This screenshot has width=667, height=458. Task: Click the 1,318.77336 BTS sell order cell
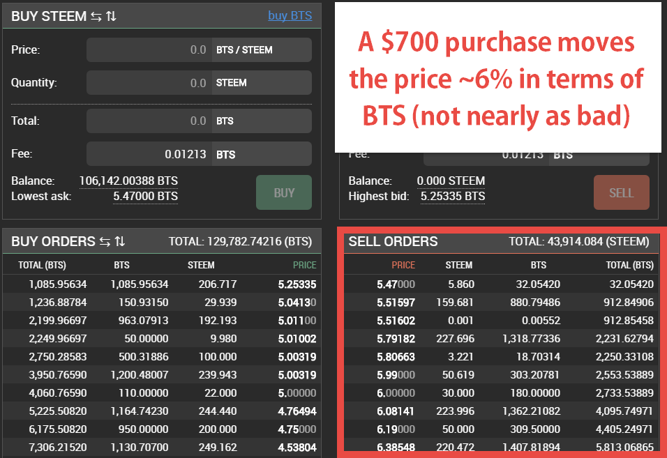(532, 339)
